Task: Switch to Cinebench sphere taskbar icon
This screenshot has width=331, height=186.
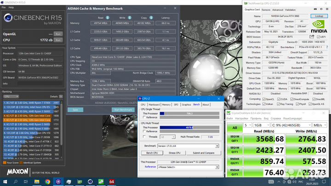Action: coord(90,181)
